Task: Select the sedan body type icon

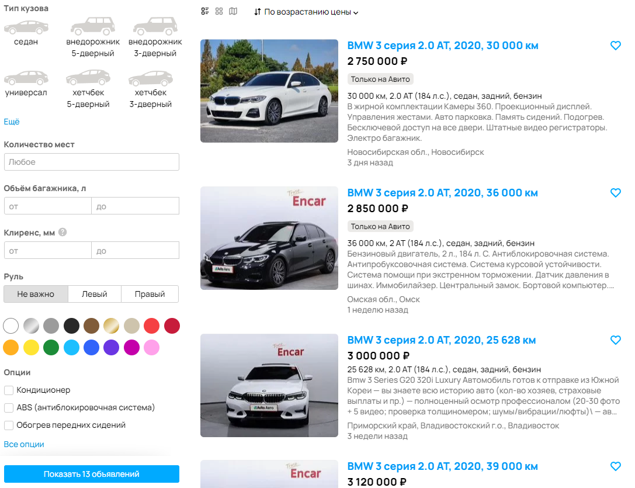Action: [x=26, y=27]
